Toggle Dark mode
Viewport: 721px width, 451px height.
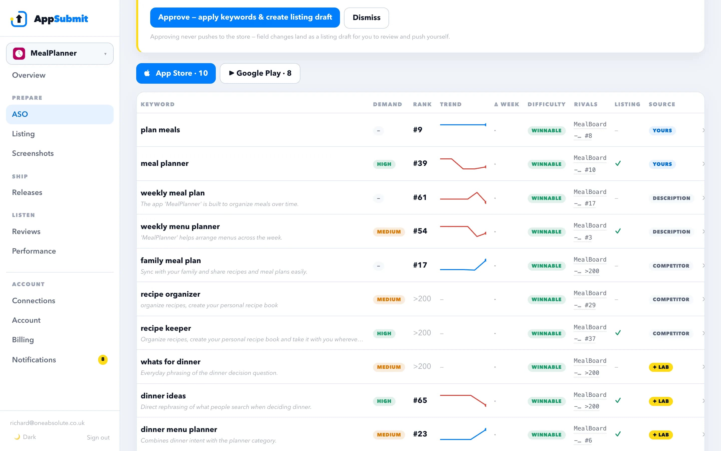tap(25, 437)
